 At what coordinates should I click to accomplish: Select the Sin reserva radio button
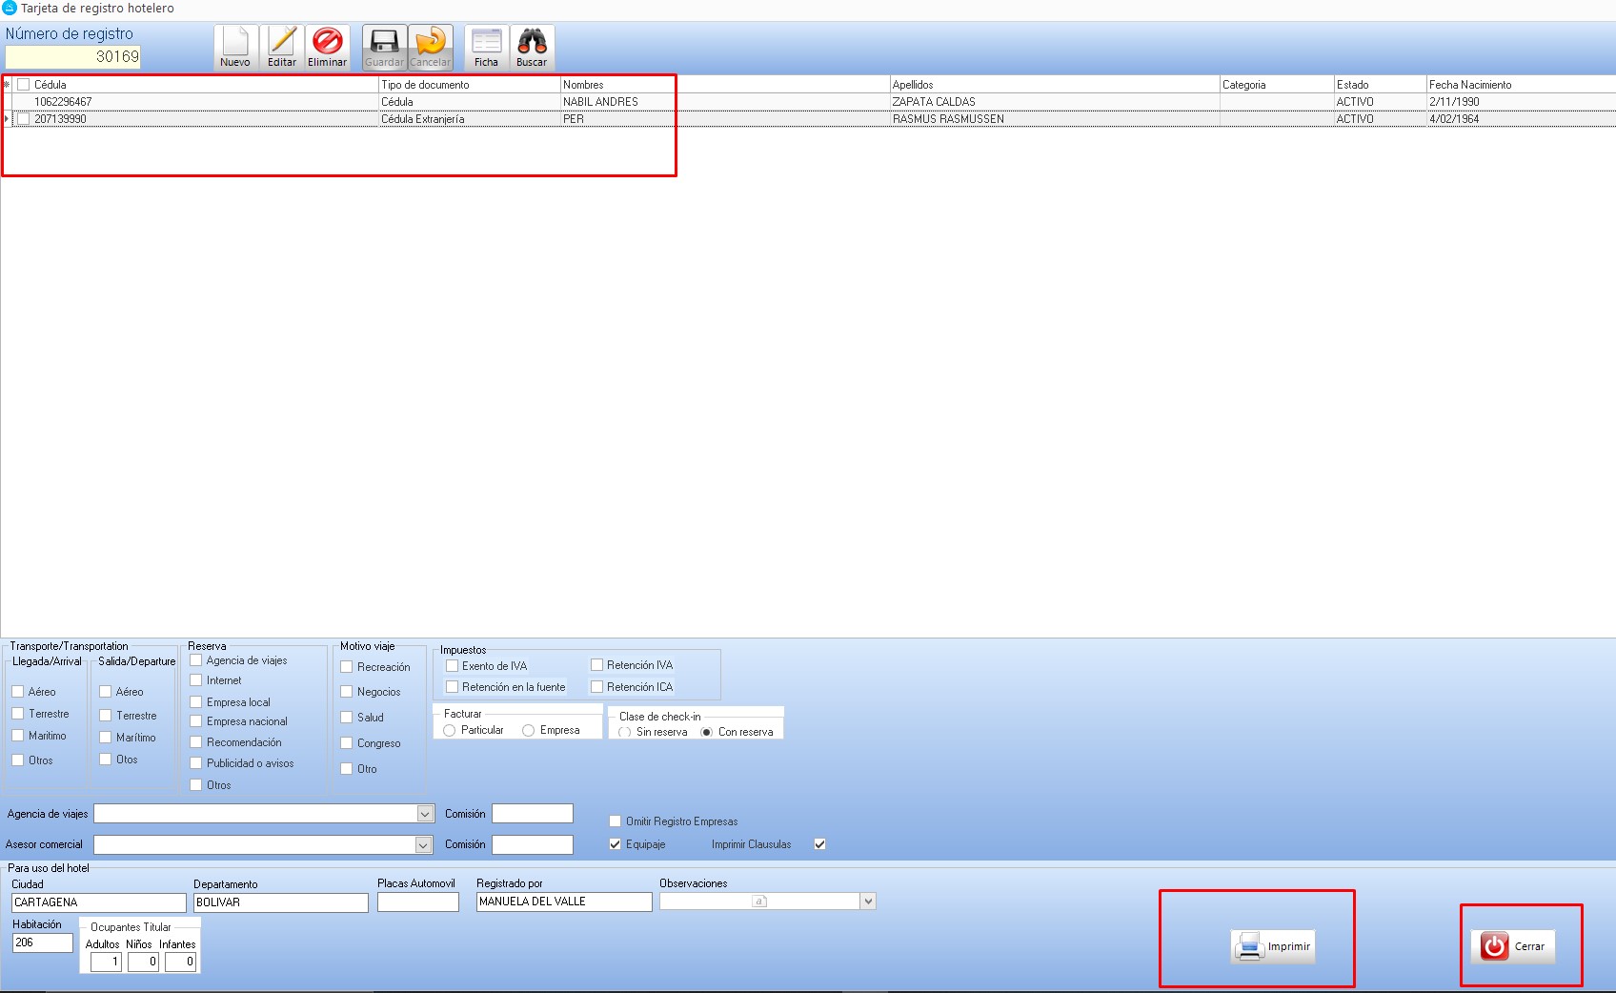pyautogui.click(x=625, y=732)
